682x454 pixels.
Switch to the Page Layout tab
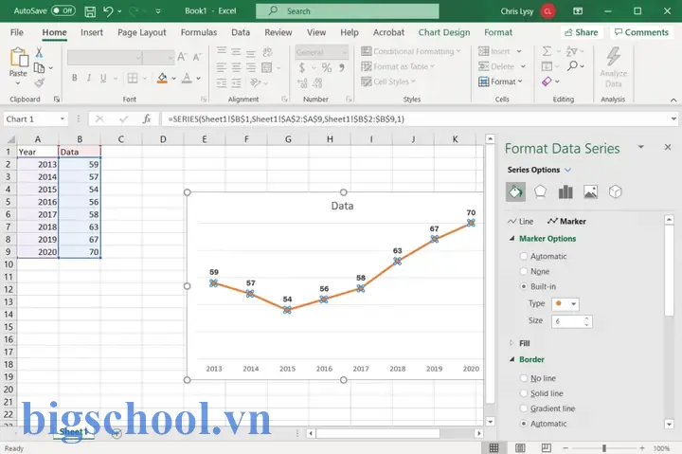142,32
